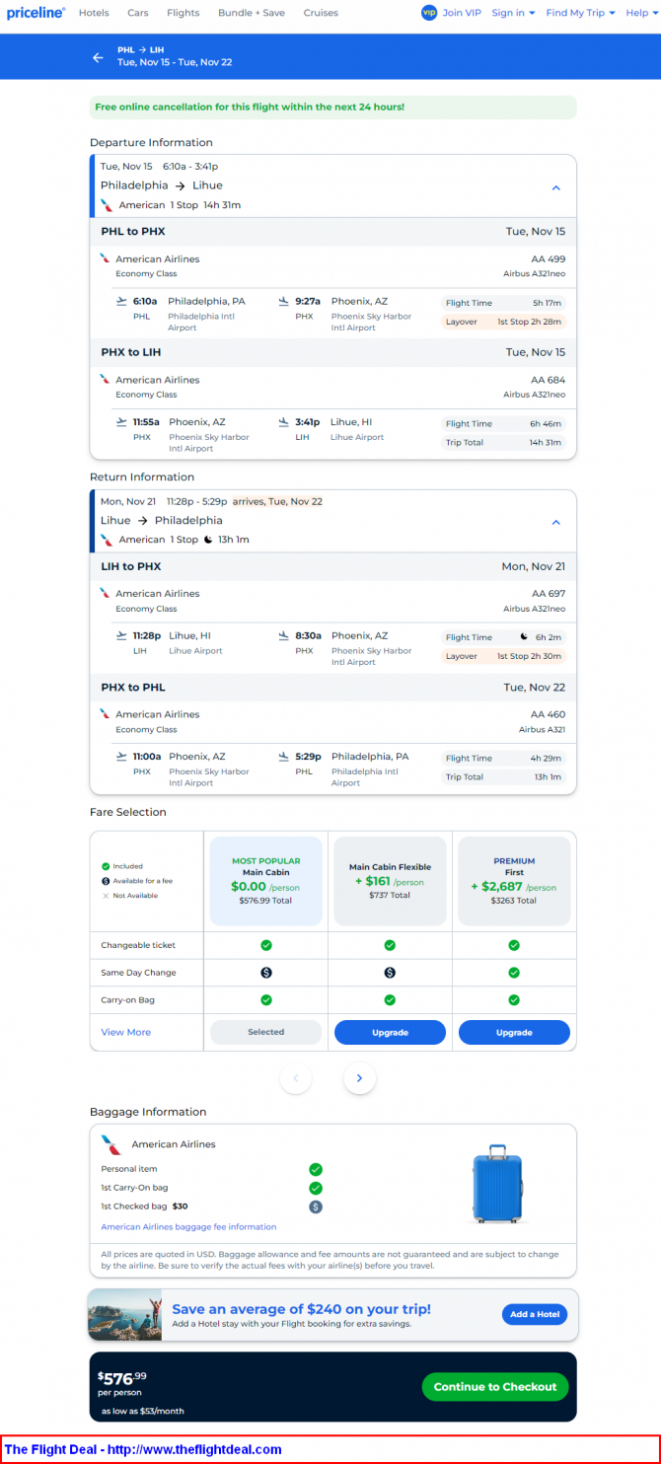Click the landing plane icon beside 3:41p
The height and width of the screenshot is (1464, 661).
[x=283, y=421]
